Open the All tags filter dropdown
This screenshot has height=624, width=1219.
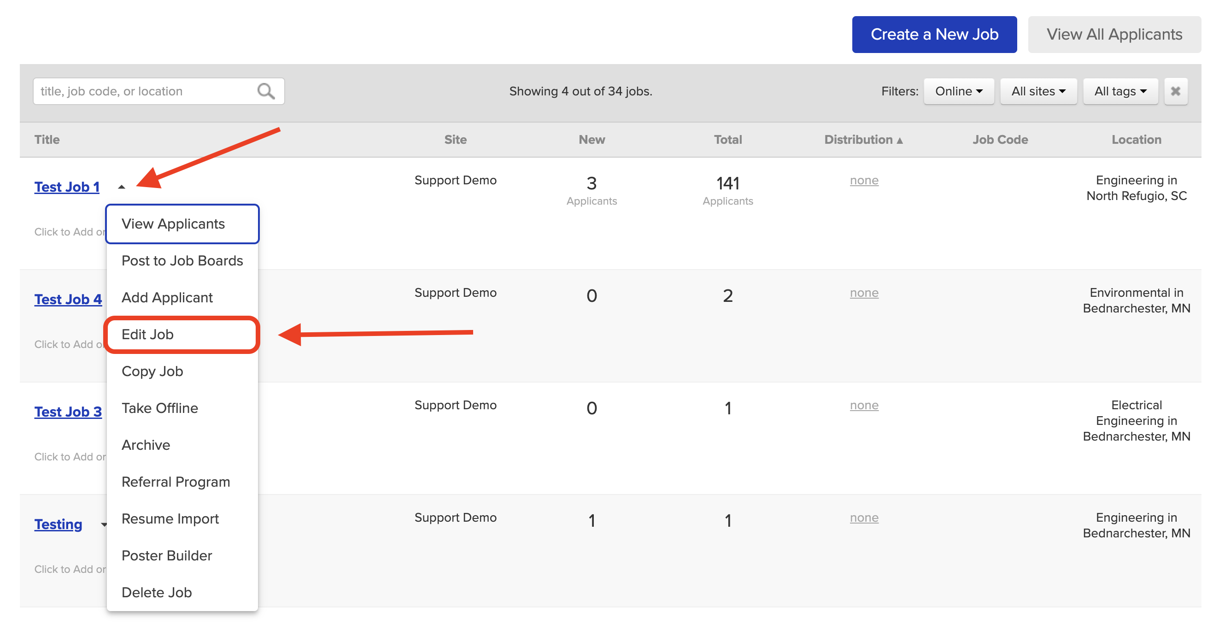1120,91
